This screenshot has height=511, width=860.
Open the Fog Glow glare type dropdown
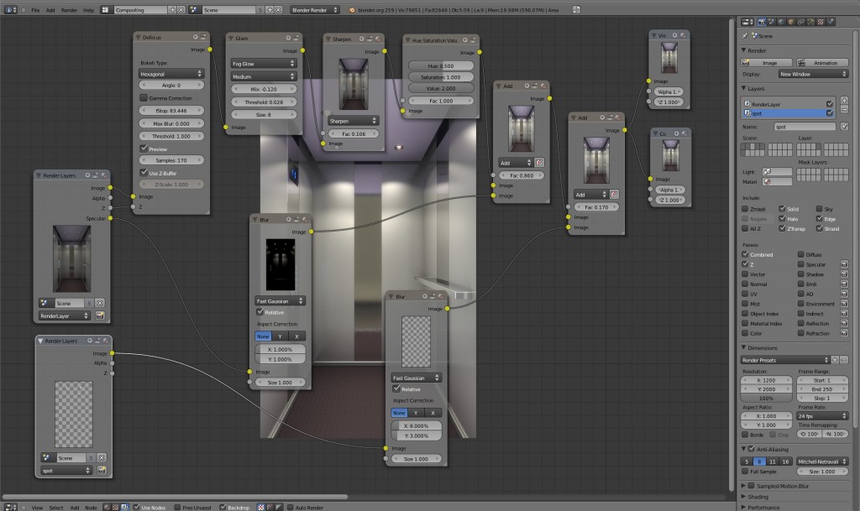point(263,64)
